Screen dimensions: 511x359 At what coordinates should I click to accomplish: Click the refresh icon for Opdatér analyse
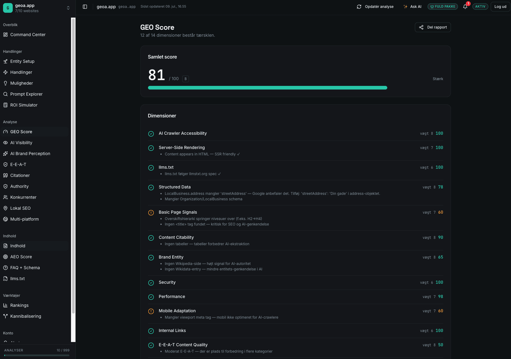tap(359, 7)
